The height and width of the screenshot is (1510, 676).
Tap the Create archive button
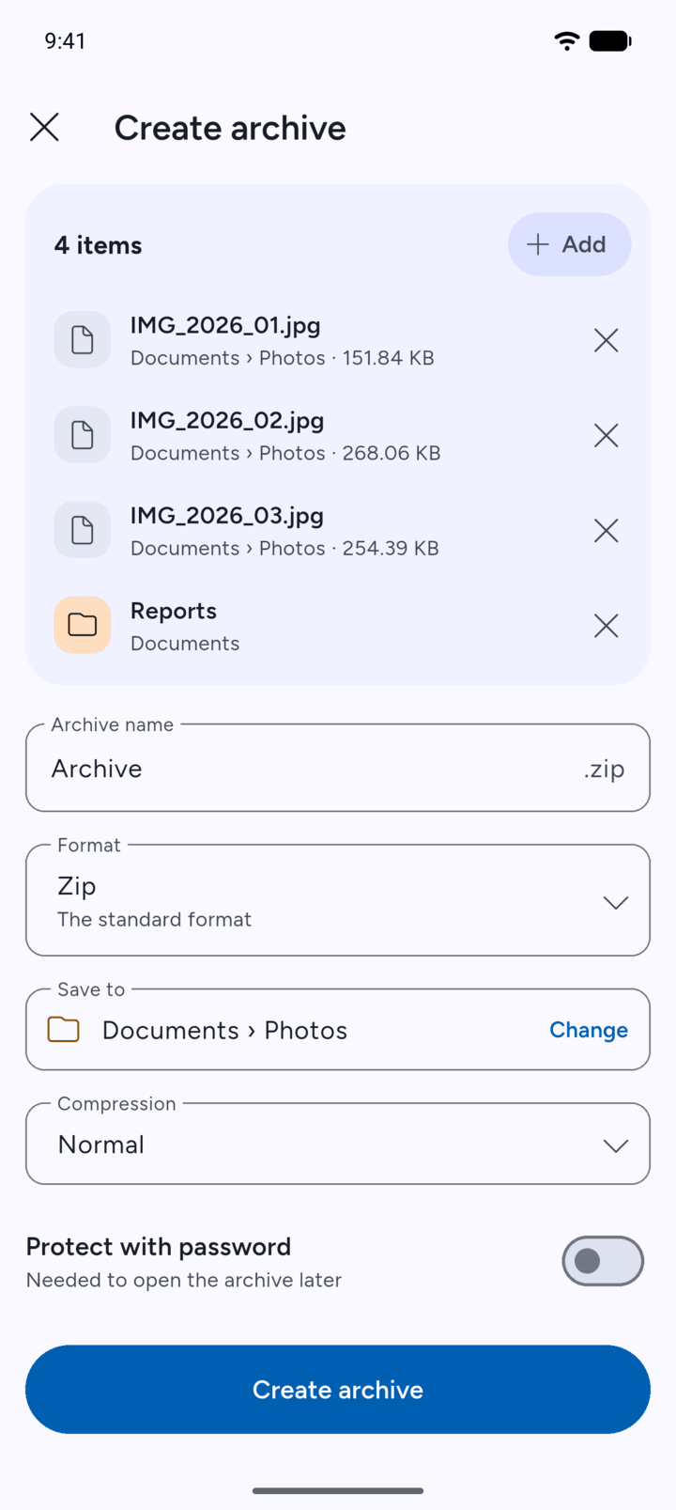tap(338, 1390)
